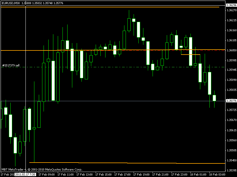Click the 17 Feb 15:00 time label
This screenshot has width=237, height=177.
pyautogui.click(x=103, y=175)
